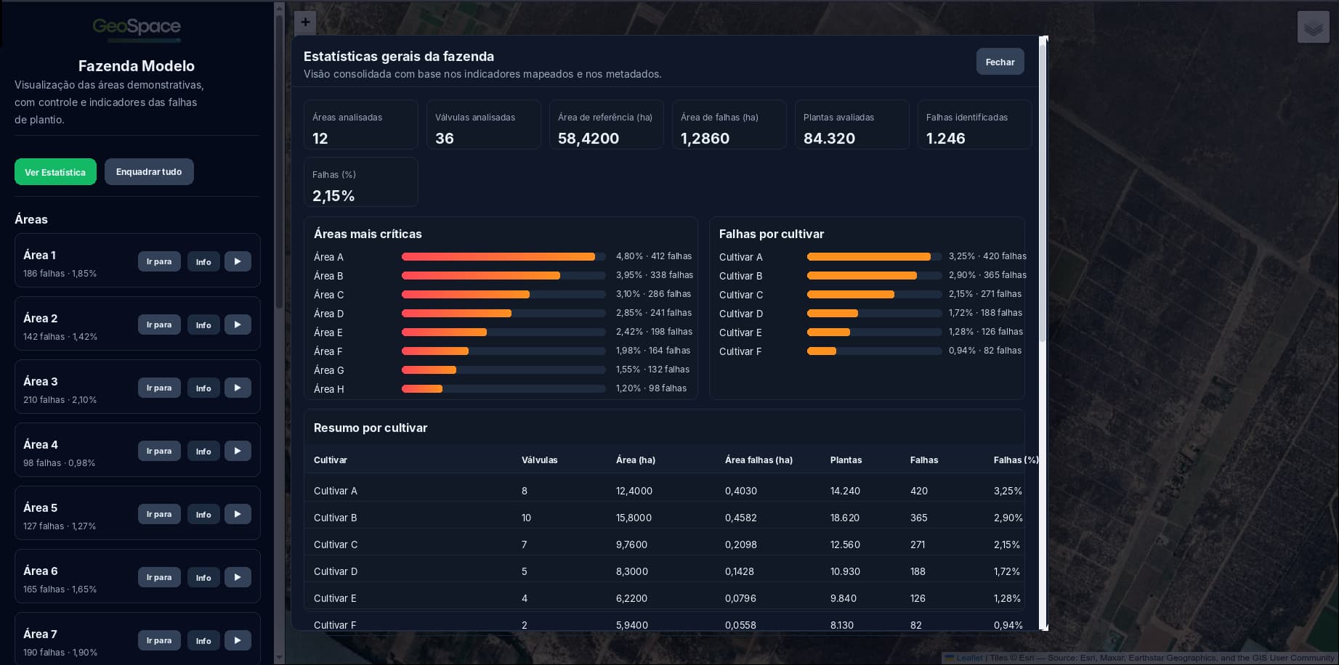
Task: Click the statistics modal vertical scrollbar
Action: (x=1043, y=192)
